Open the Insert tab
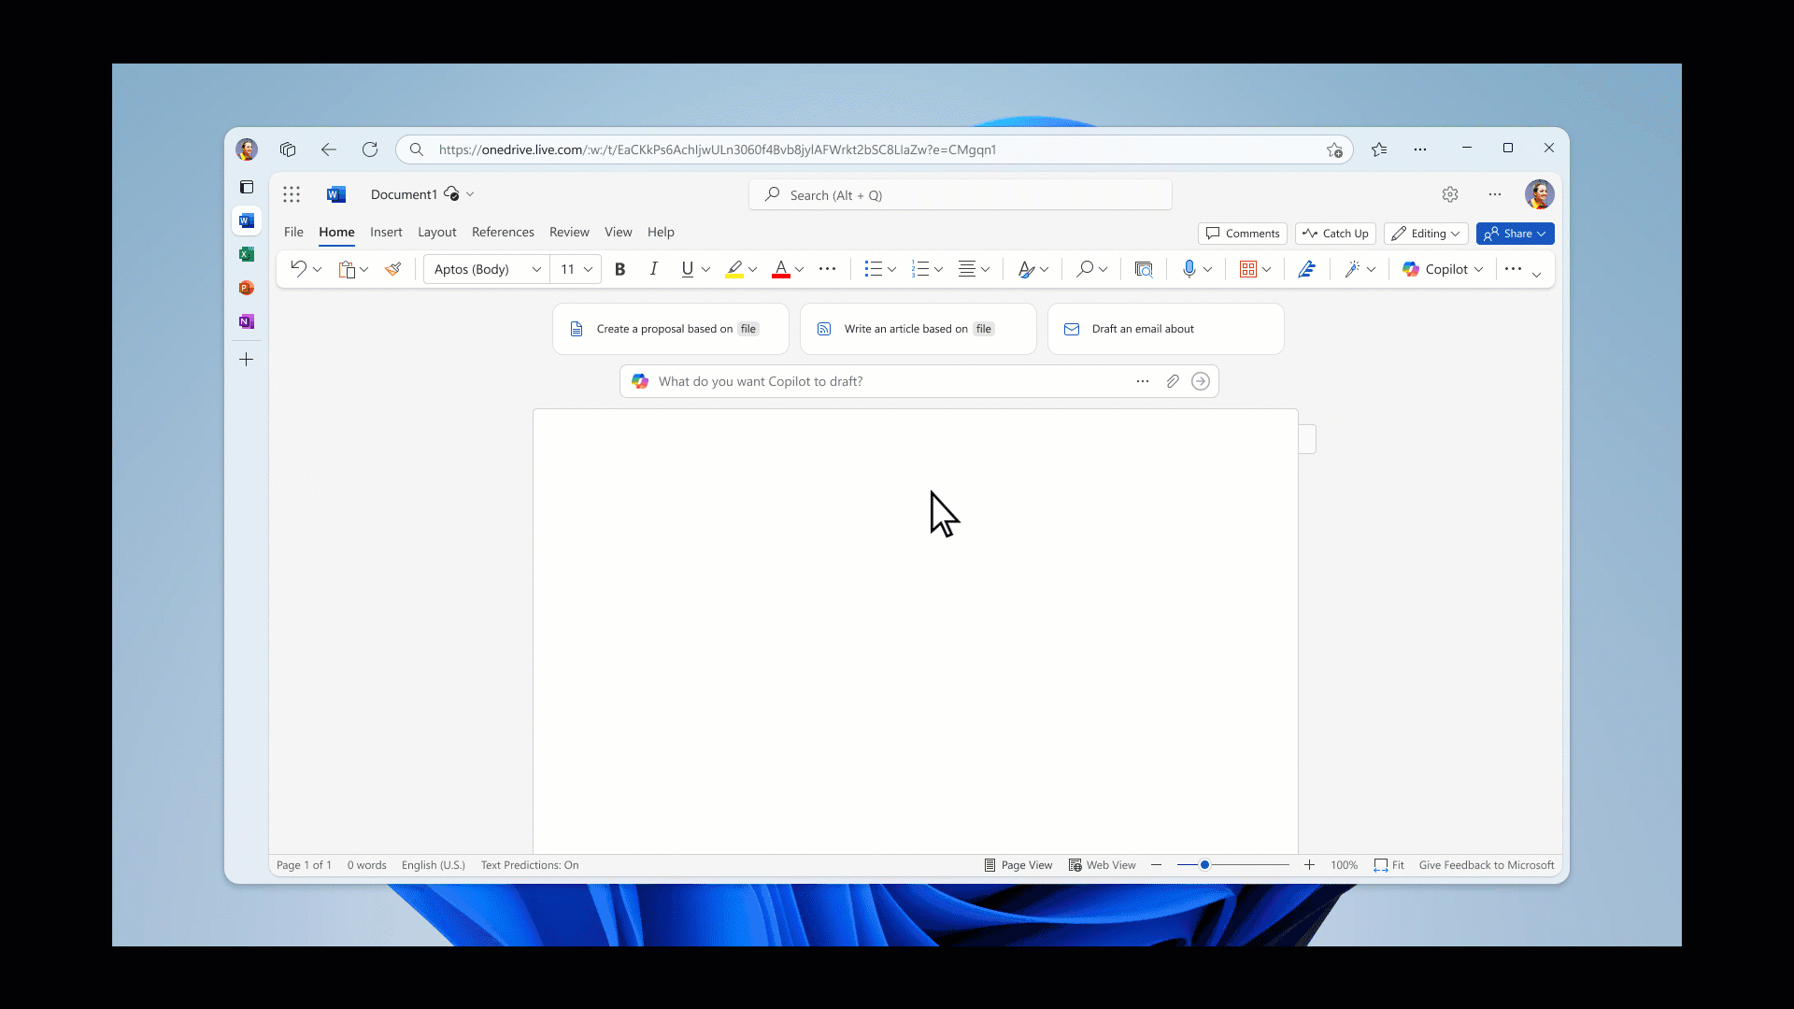1794x1009 pixels. click(386, 232)
